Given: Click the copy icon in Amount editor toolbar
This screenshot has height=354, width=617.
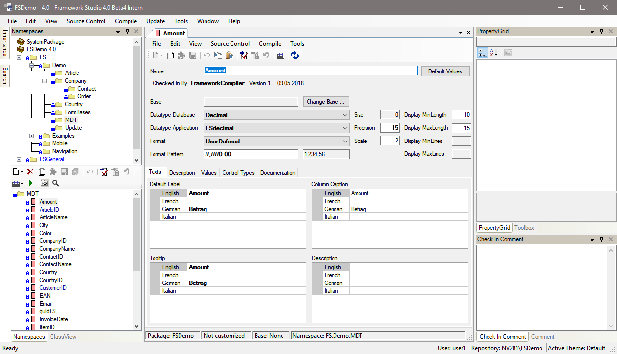Looking at the screenshot, I should 218,55.
